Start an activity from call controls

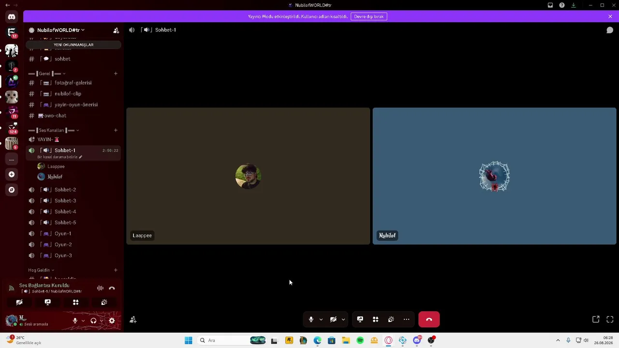tap(375, 319)
